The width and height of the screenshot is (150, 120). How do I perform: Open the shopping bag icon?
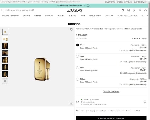[145, 10]
